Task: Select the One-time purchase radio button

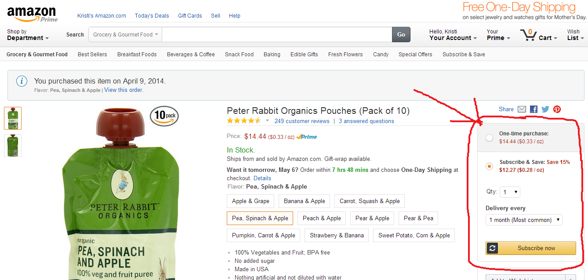Action: [x=489, y=138]
